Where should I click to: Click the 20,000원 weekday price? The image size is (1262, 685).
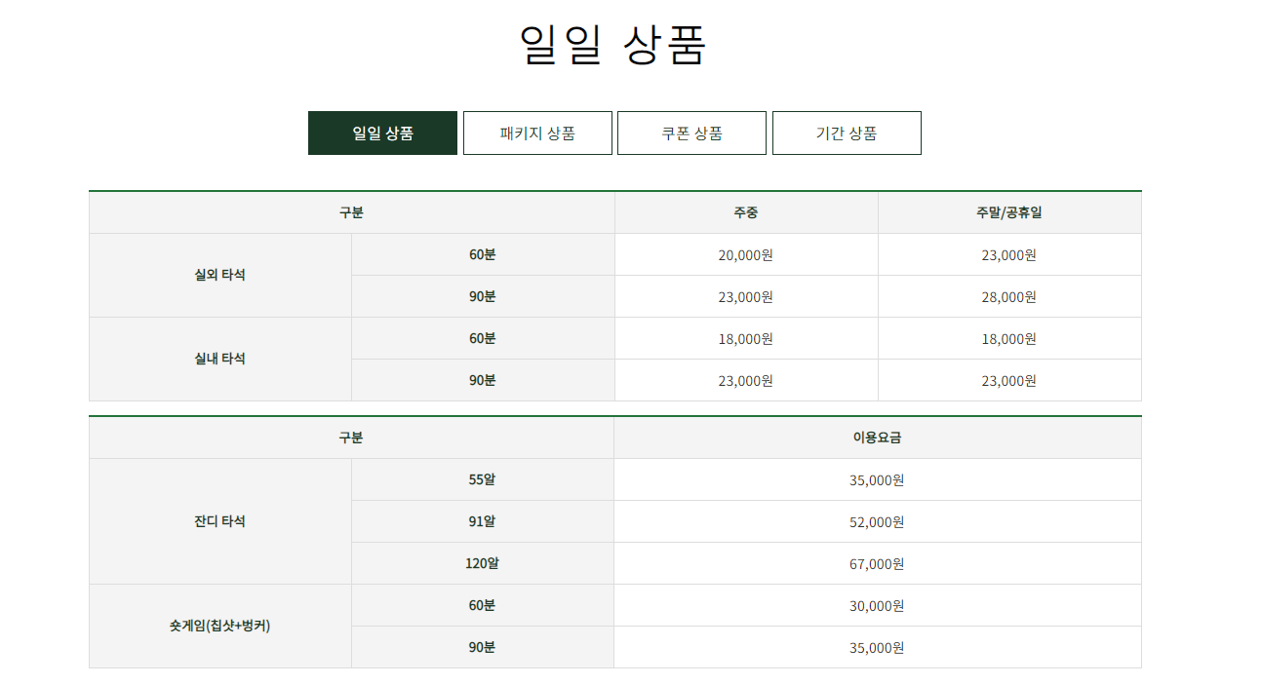coord(746,255)
